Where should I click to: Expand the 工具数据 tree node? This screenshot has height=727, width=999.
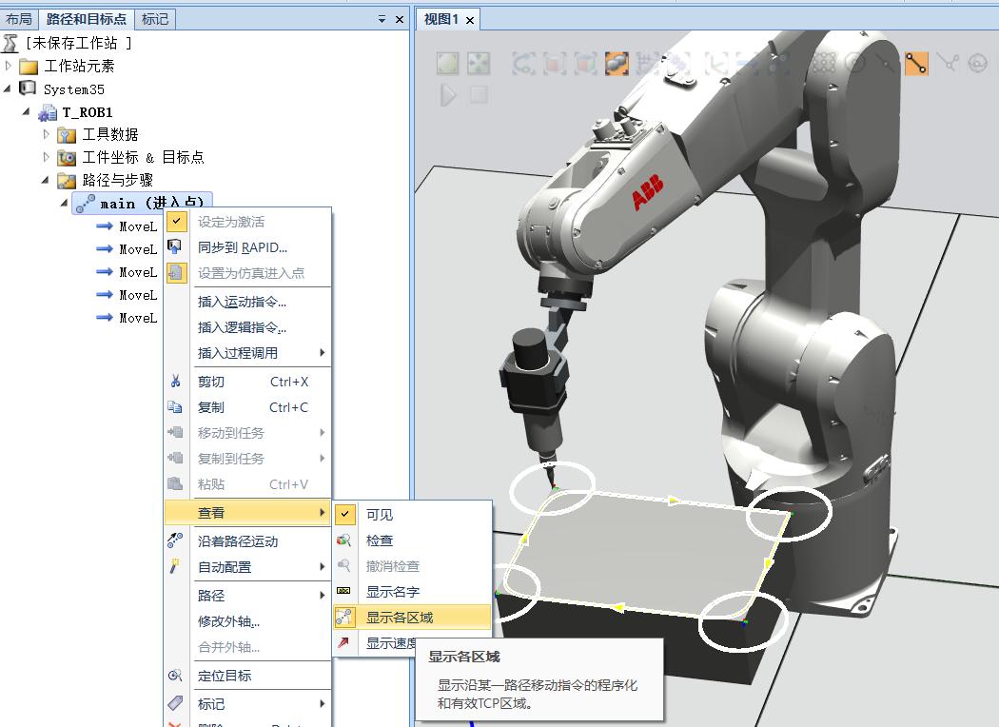pos(46,134)
